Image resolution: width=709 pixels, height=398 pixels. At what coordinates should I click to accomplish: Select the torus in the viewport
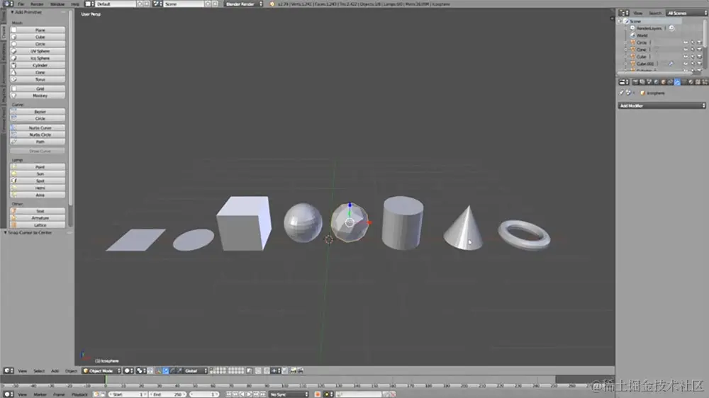click(x=524, y=234)
